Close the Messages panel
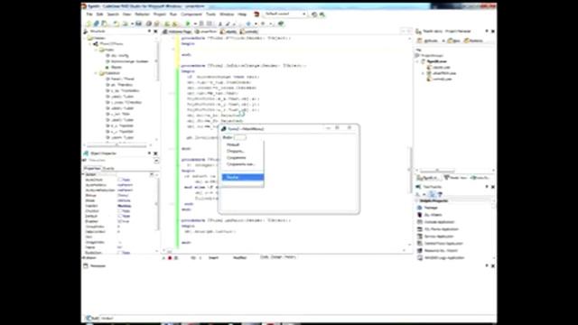 (x=493, y=265)
